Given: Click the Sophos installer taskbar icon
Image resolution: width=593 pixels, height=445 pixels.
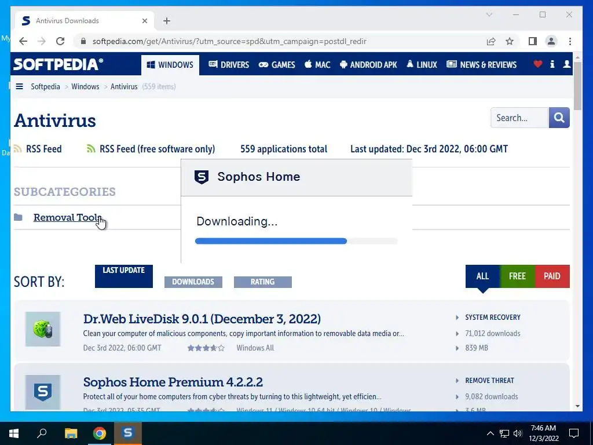Looking at the screenshot, I should pos(128,433).
